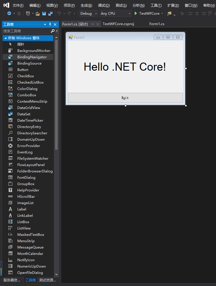The image size is (216, 286).
Task: Pin the Toolbox panel open
Action: (x=50, y=24)
